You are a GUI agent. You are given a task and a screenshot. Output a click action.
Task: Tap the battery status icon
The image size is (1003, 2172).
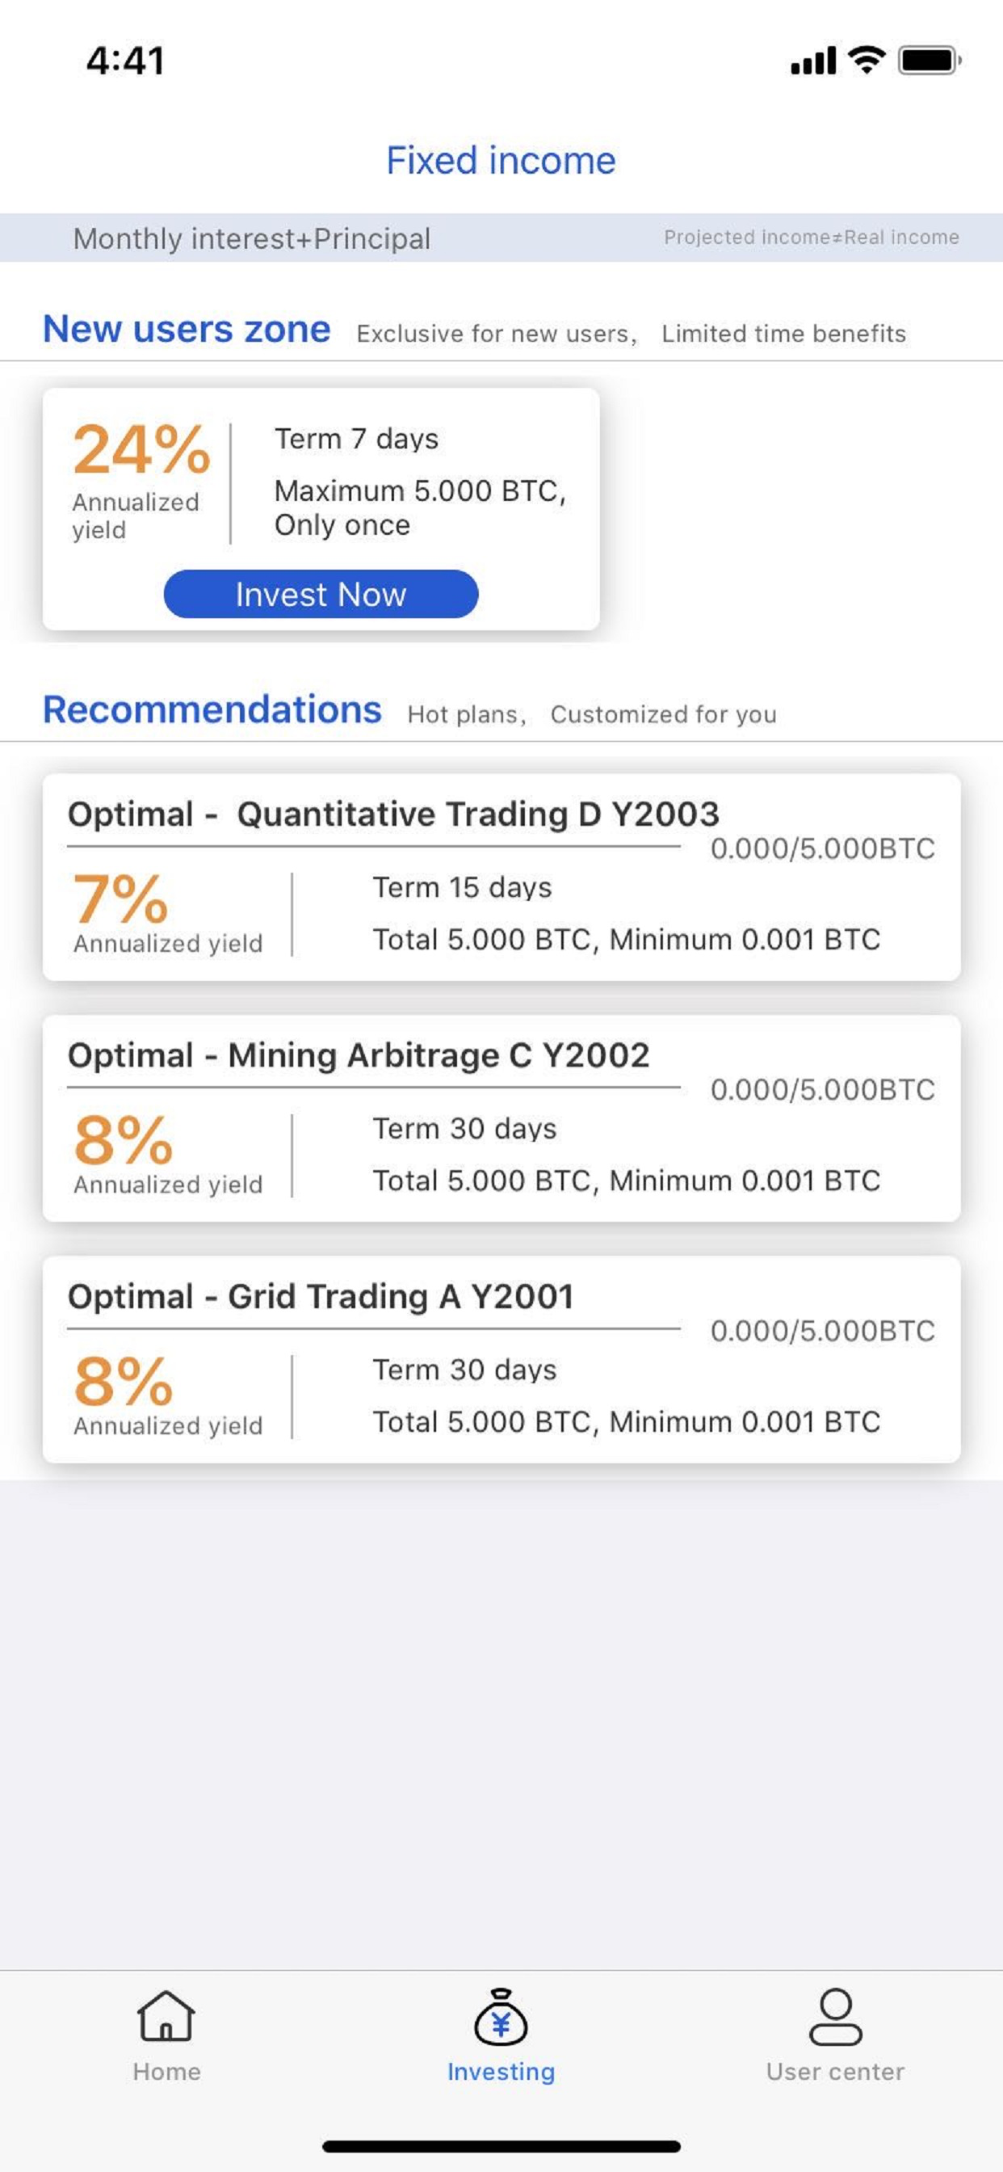coord(930,60)
